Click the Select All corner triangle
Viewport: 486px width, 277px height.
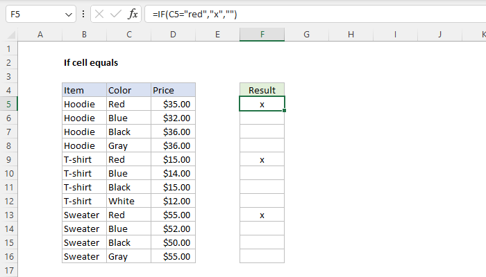(x=9, y=35)
